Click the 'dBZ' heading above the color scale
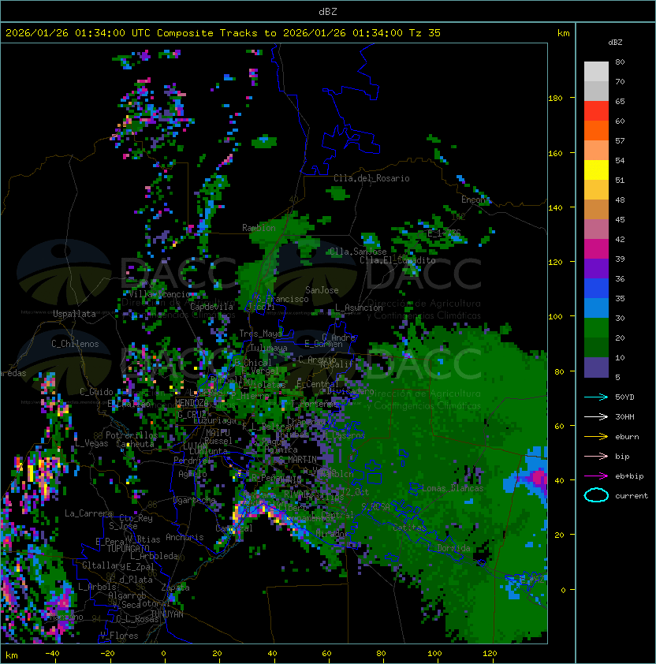 coord(615,42)
